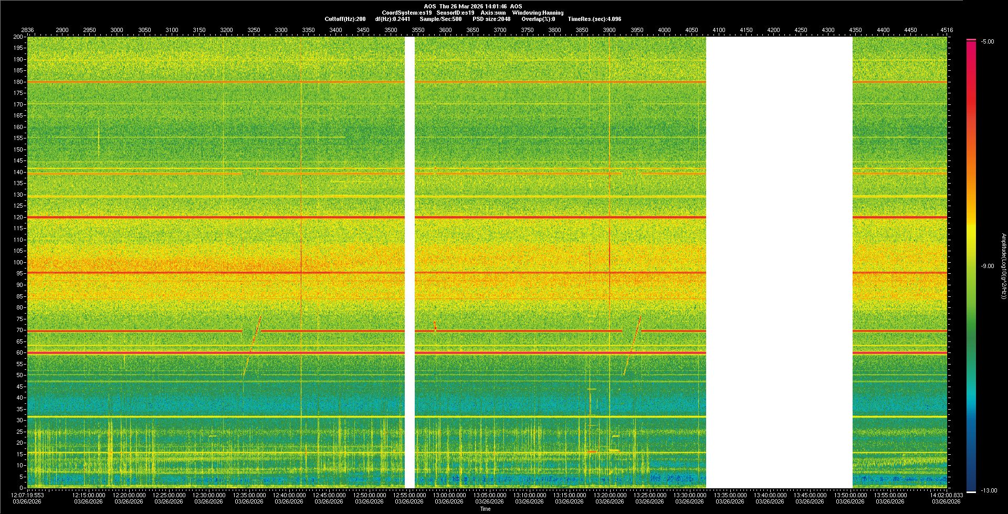Select the 2836 label on the top axis

click(27, 30)
